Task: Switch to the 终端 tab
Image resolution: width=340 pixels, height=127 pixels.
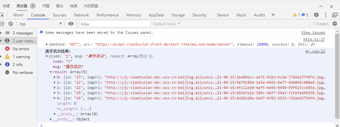Action: (x=74, y=6)
